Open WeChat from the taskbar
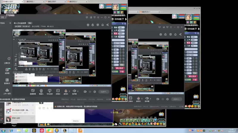 [x=49, y=131]
